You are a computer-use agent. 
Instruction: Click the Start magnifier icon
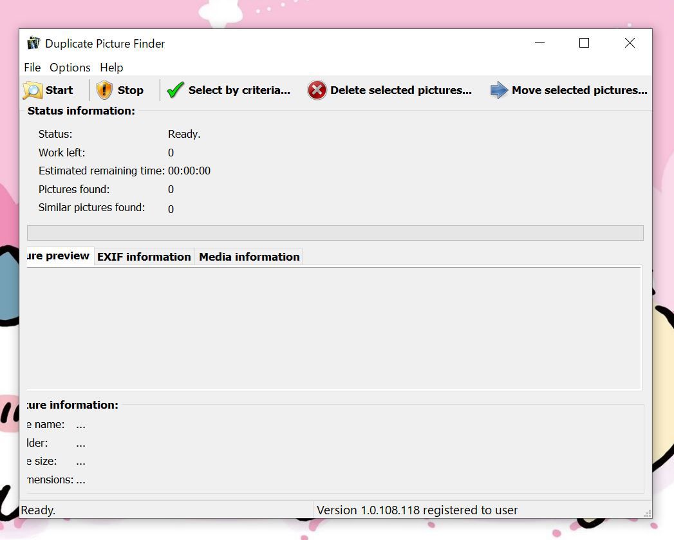click(x=33, y=90)
